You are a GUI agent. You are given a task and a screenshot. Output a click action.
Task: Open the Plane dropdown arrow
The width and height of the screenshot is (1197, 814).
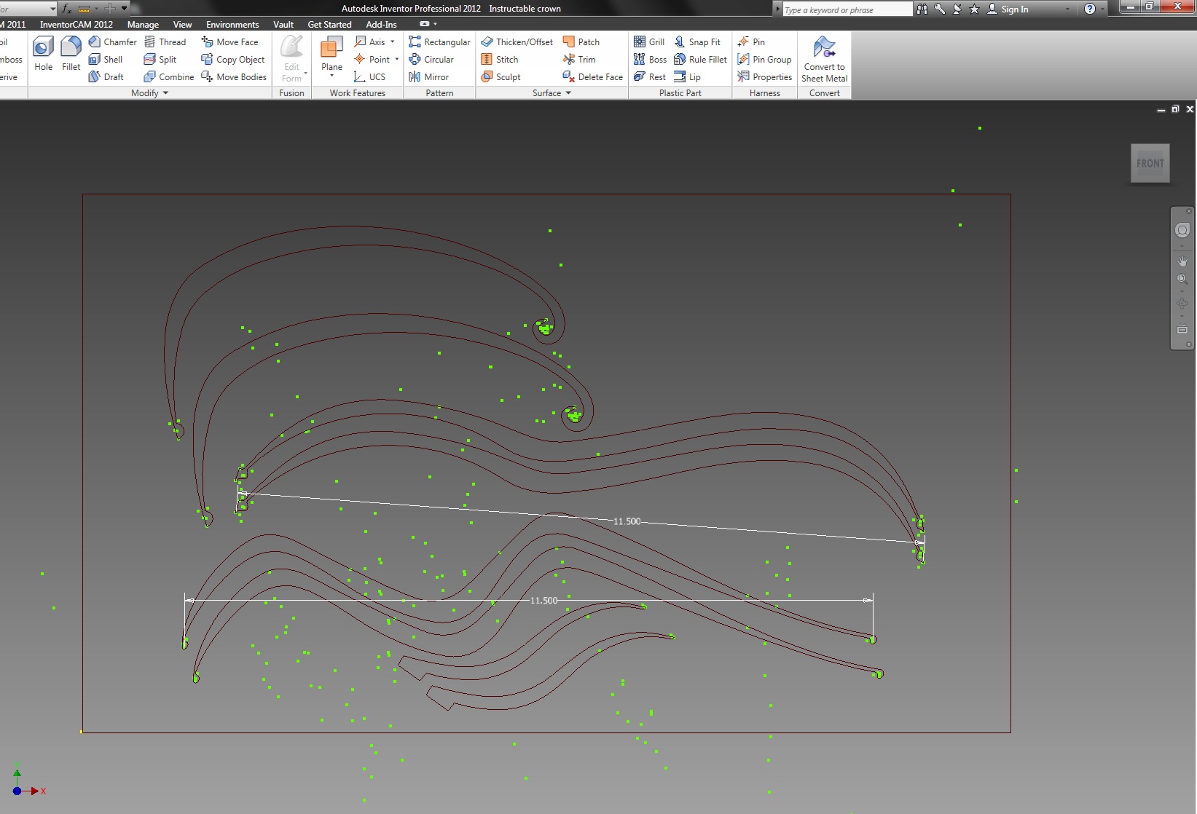(331, 76)
